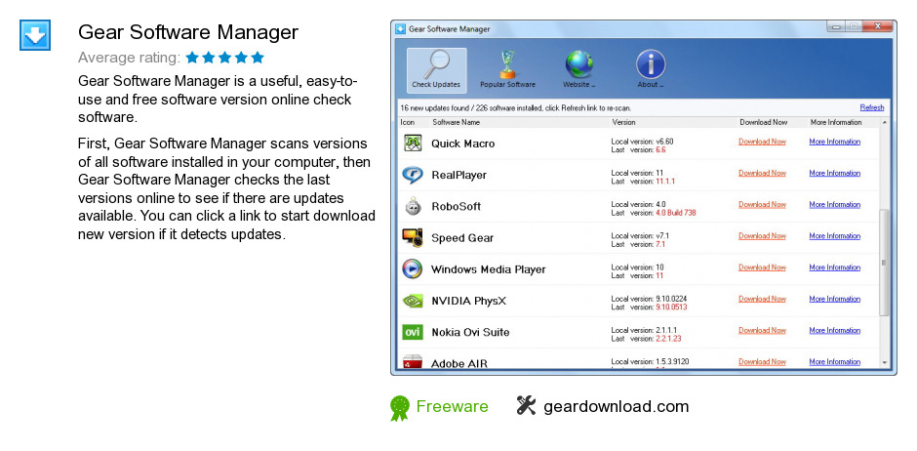
Task: Select the Quick Macro name text
Action: click(462, 143)
